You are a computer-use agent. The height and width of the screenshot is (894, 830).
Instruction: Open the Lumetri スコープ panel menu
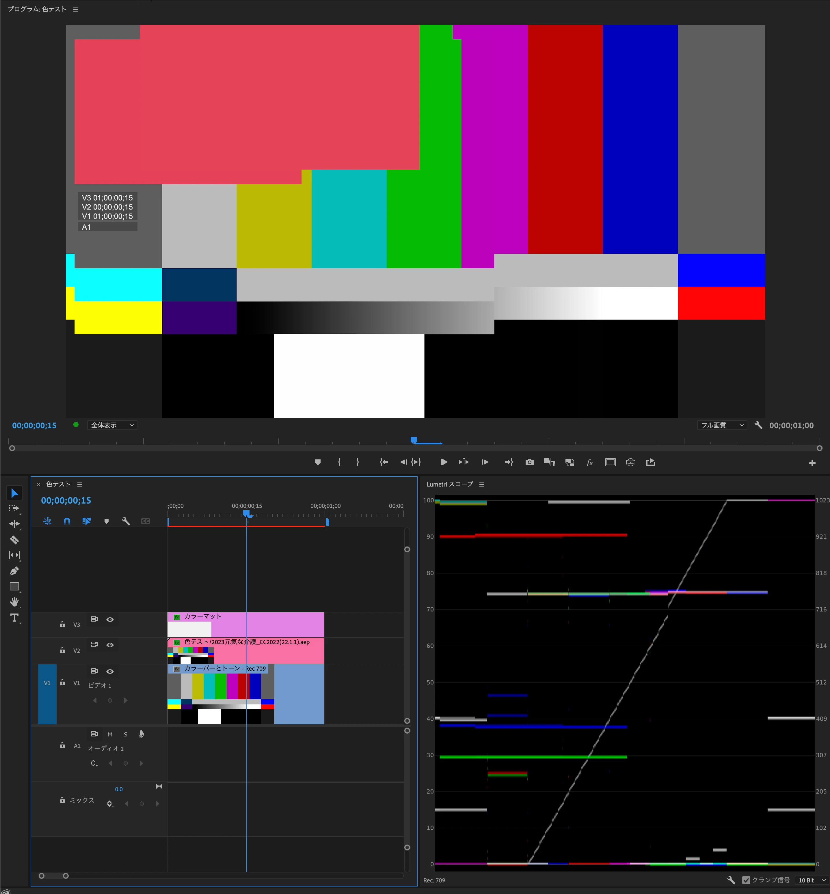click(481, 484)
